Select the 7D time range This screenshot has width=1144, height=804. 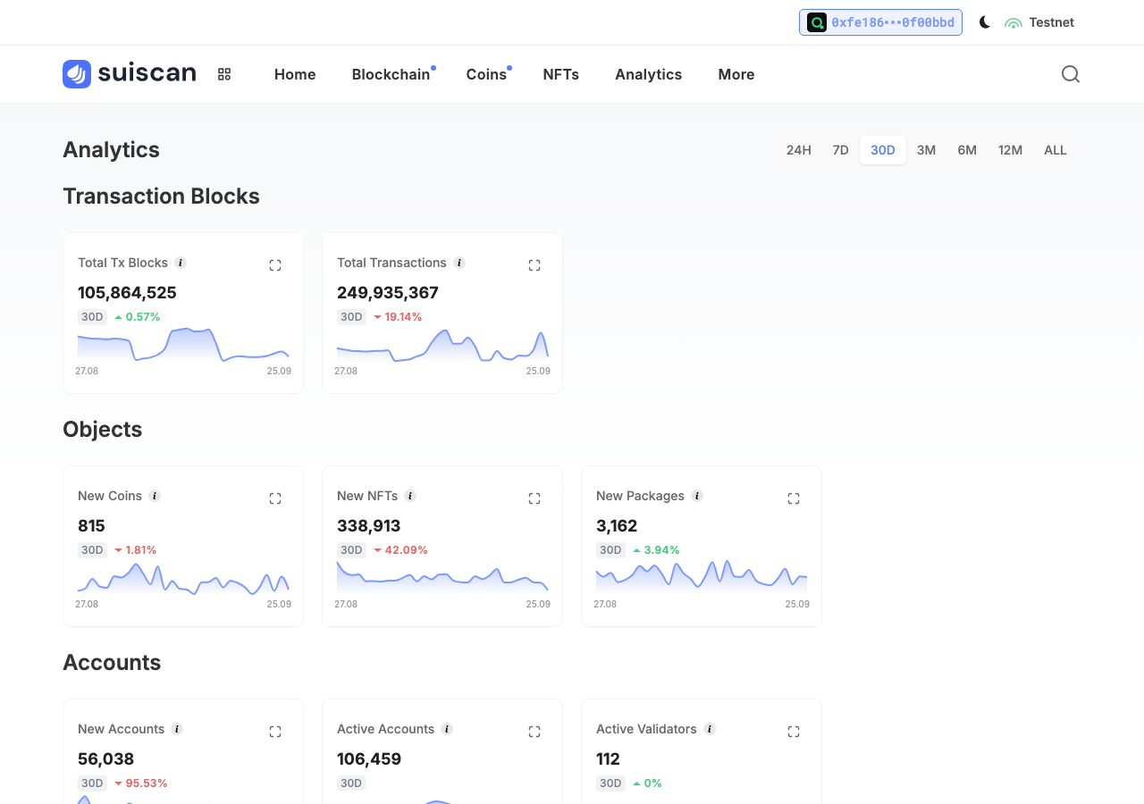coord(841,150)
